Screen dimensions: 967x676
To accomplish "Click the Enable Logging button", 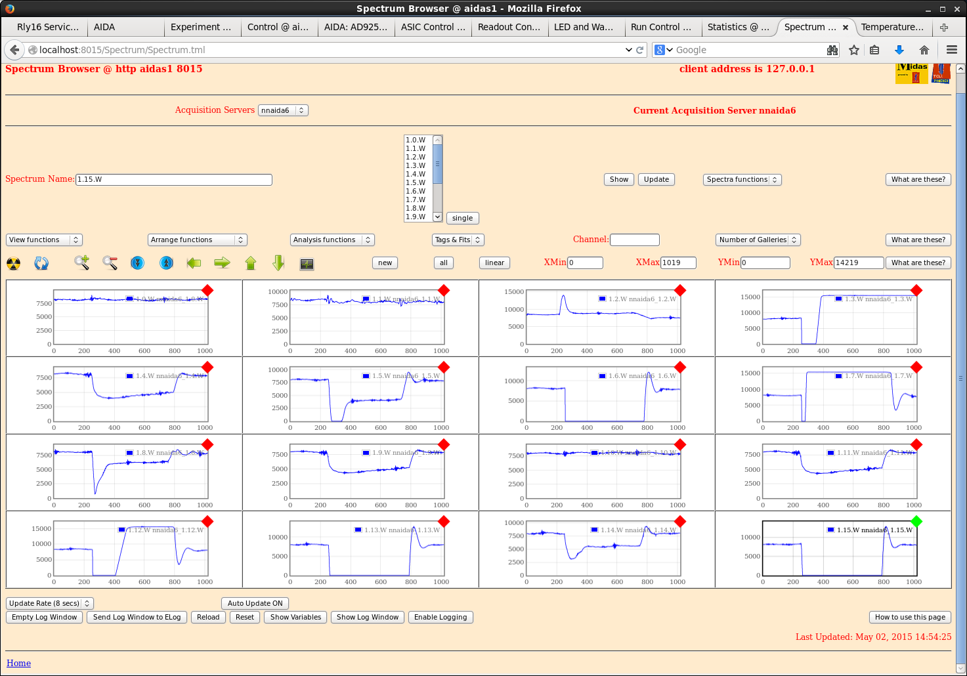I will click(x=441, y=617).
